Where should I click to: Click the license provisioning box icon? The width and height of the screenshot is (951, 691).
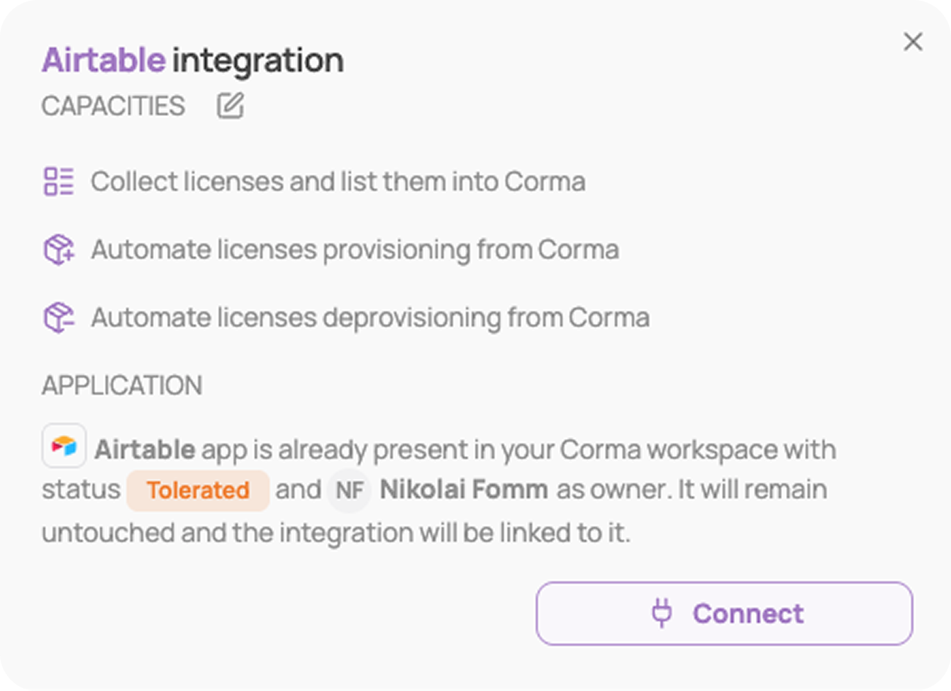pos(58,250)
